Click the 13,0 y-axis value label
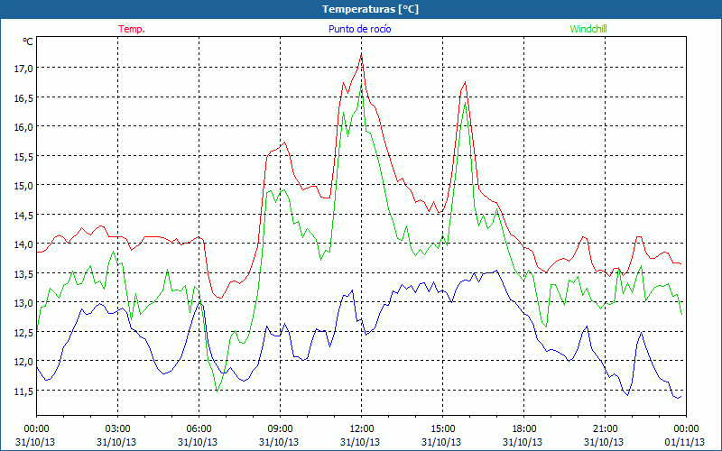 point(22,302)
